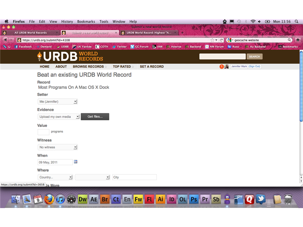
Task: Expand the Witness dropdown
Action: [58, 147]
